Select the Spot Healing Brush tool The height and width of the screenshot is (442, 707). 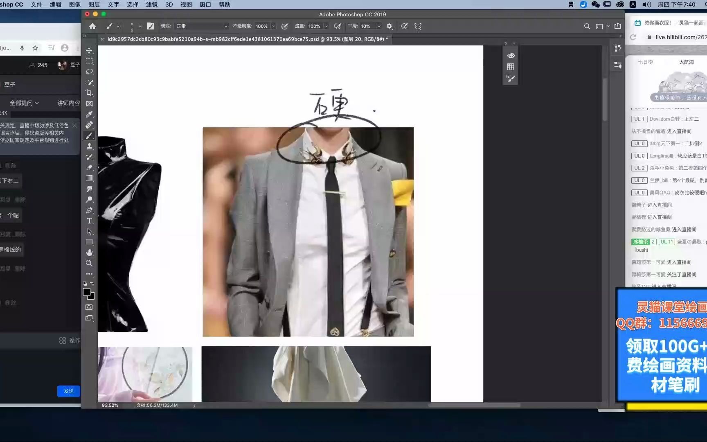click(x=89, y=125)
